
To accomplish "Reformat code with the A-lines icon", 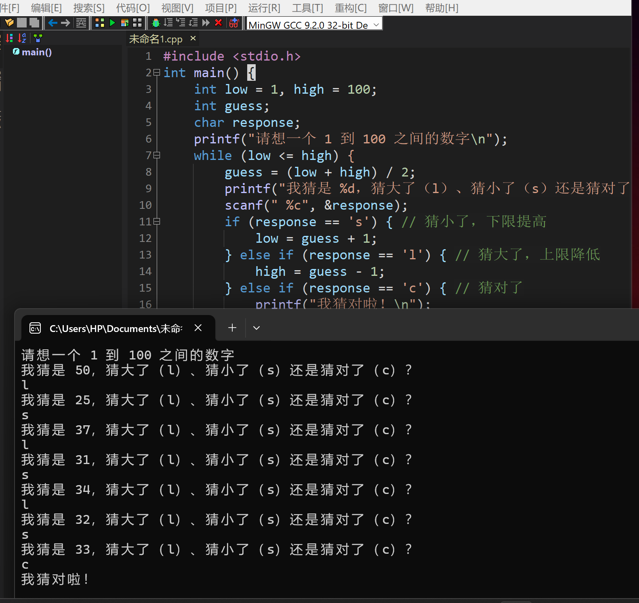I will tap(81, 23).
